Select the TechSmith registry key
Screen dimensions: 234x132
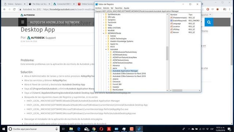click(112, 22)
